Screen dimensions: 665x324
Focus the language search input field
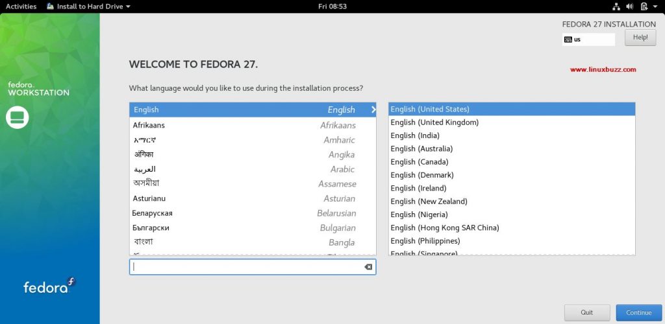click(x=253, y=267)
